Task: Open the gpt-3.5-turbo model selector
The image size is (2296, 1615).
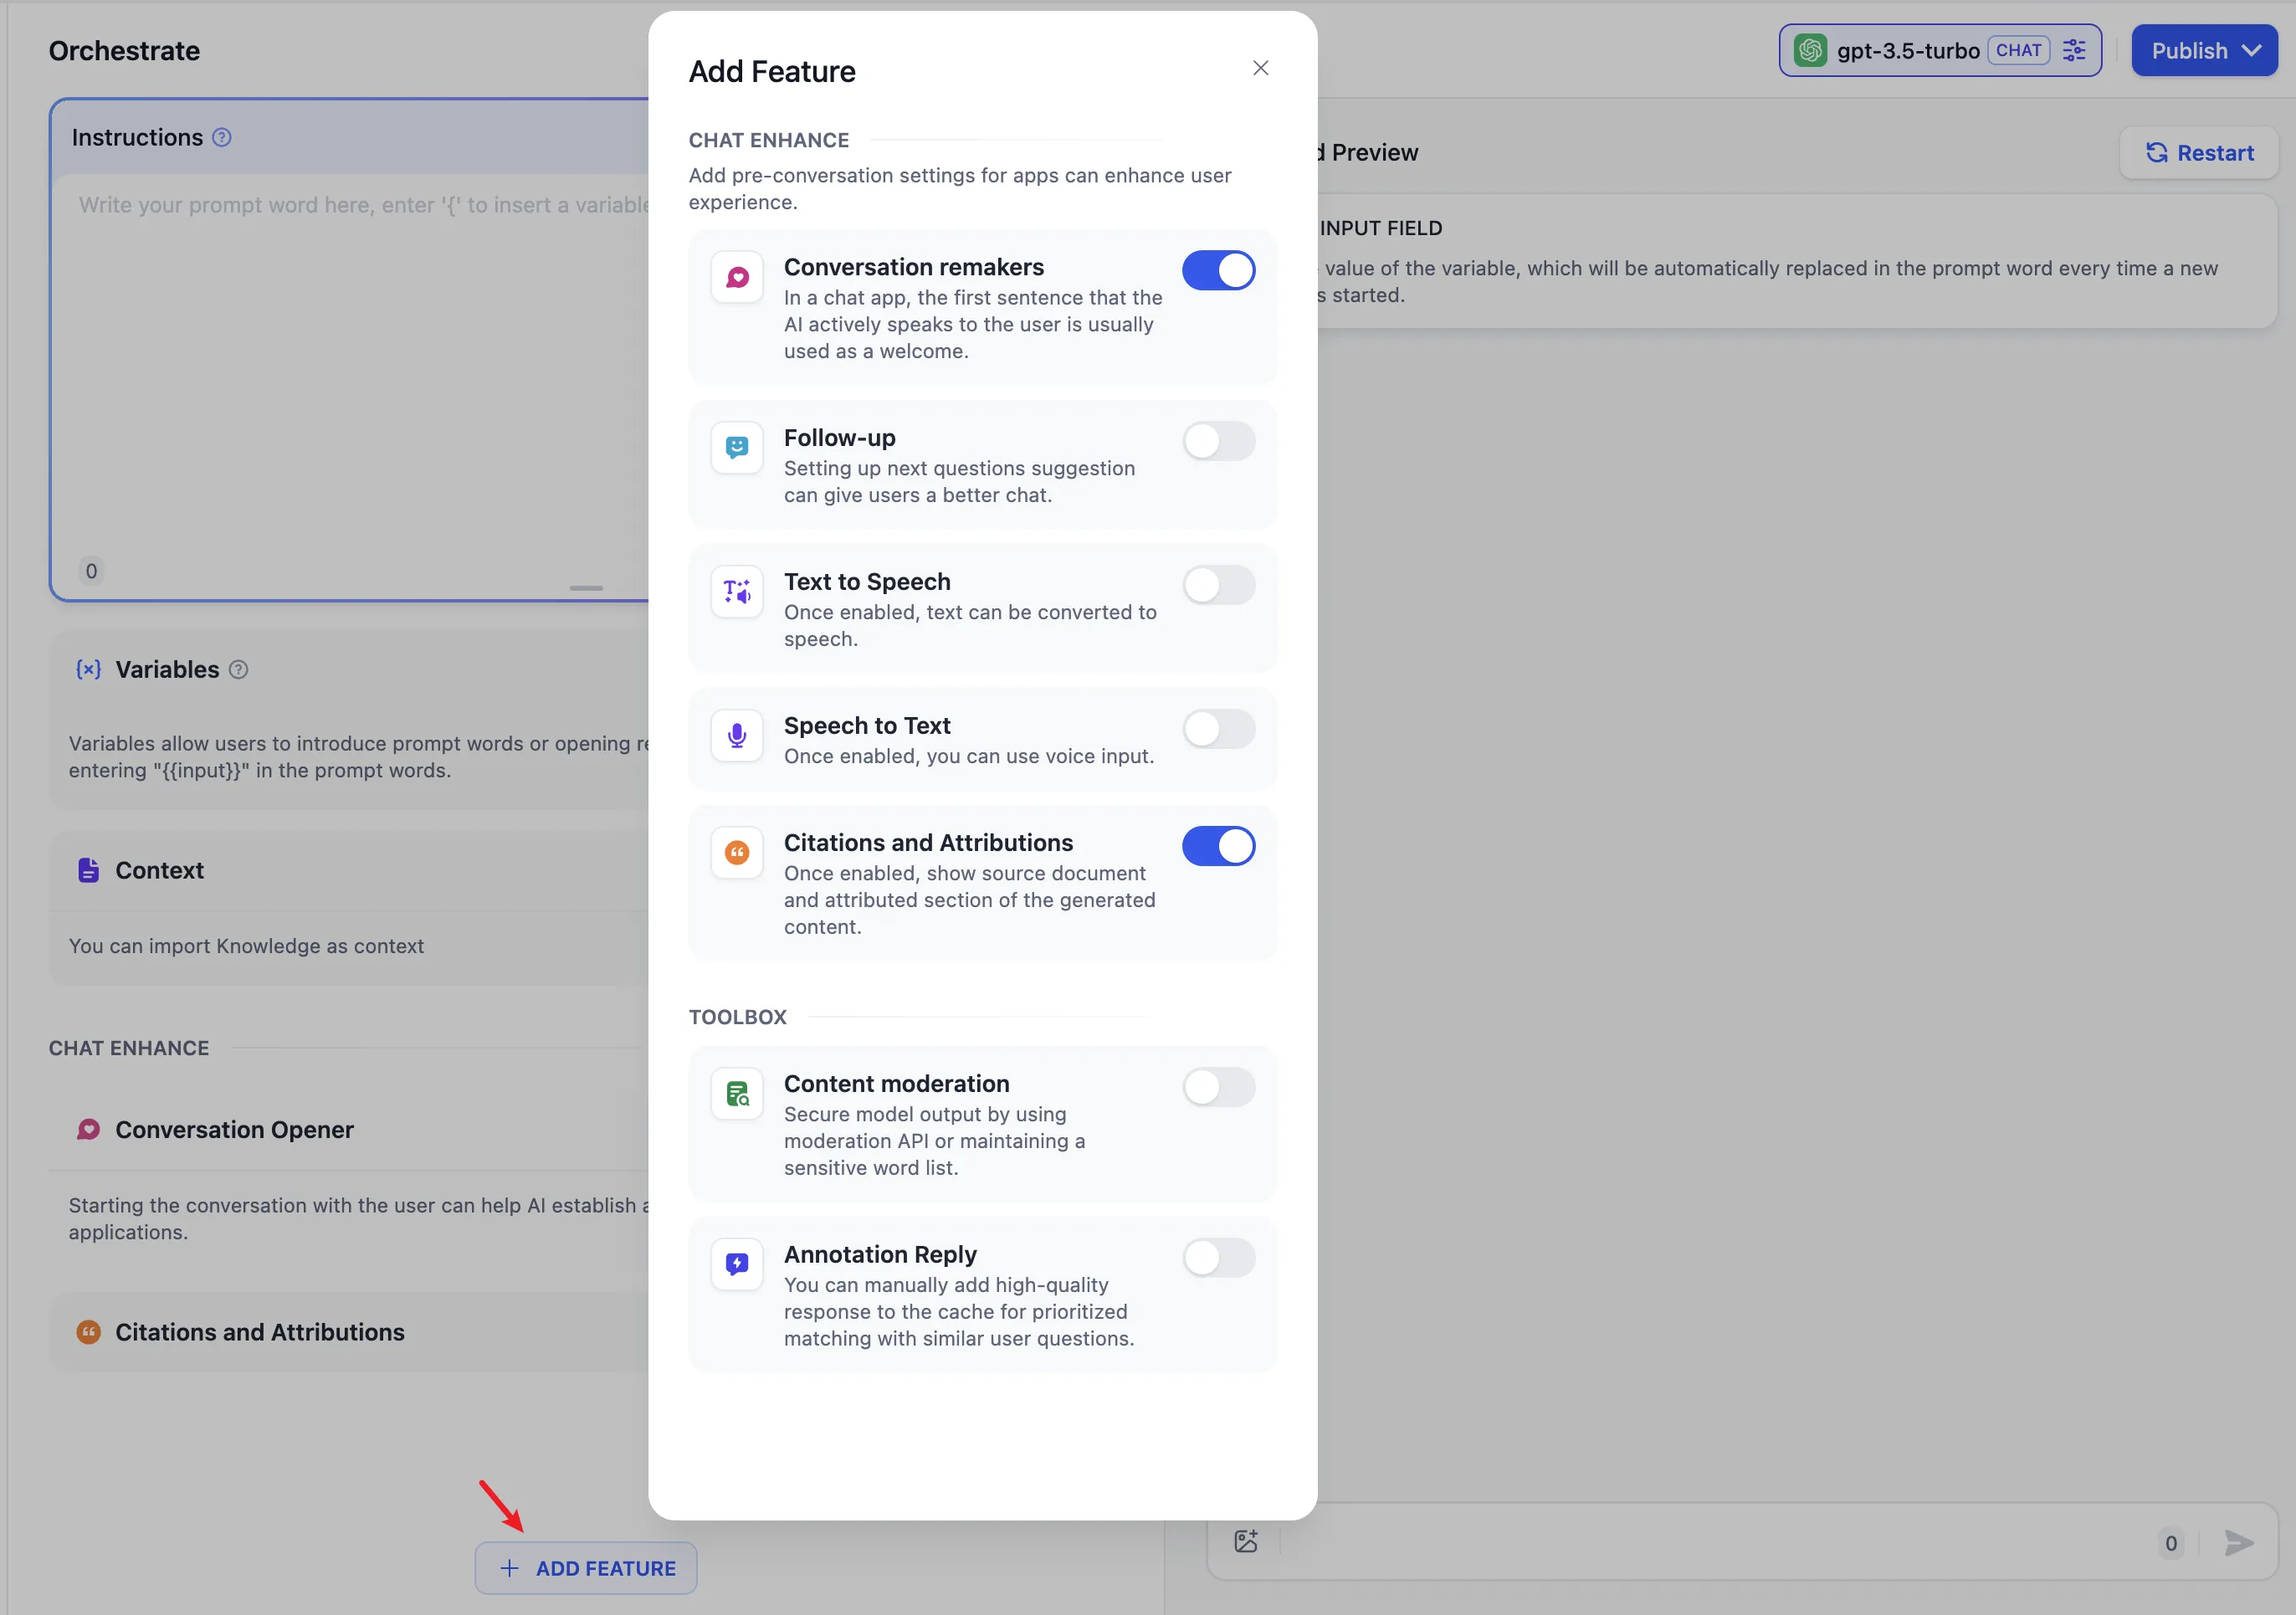Action: (1906, 50)
